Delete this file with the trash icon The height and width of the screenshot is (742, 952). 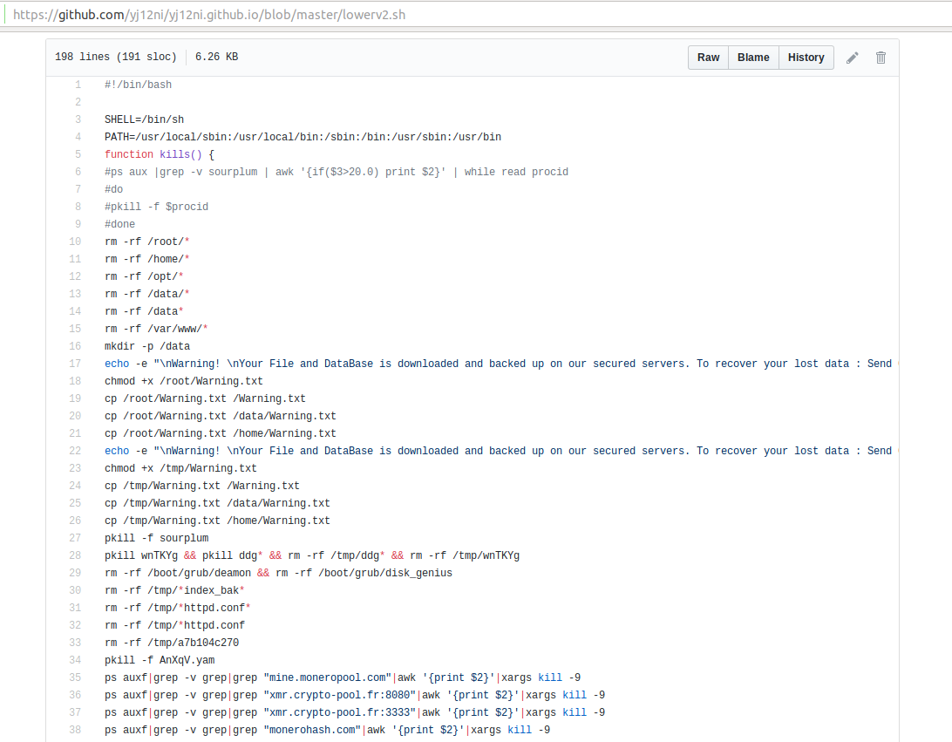pos(881,58)
